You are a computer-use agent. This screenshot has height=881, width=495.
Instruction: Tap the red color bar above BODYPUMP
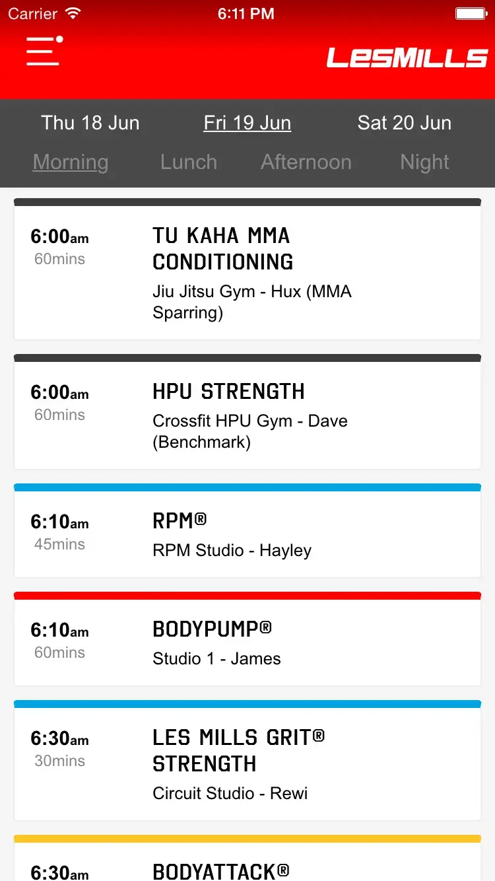coord(247,596)
